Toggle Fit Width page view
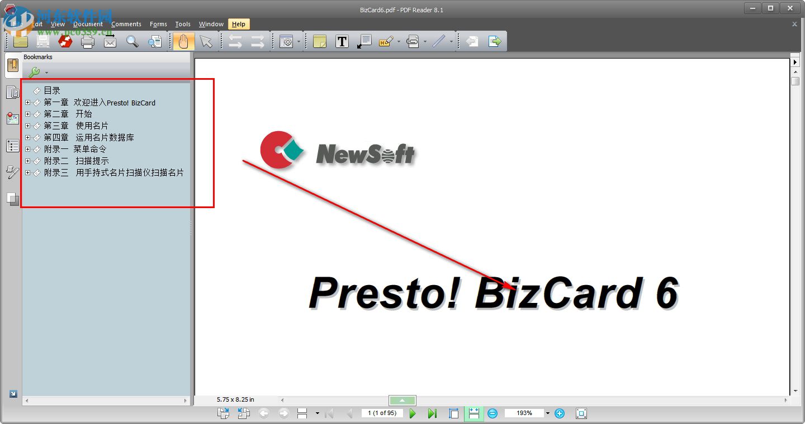 click(x=473, y=413)
